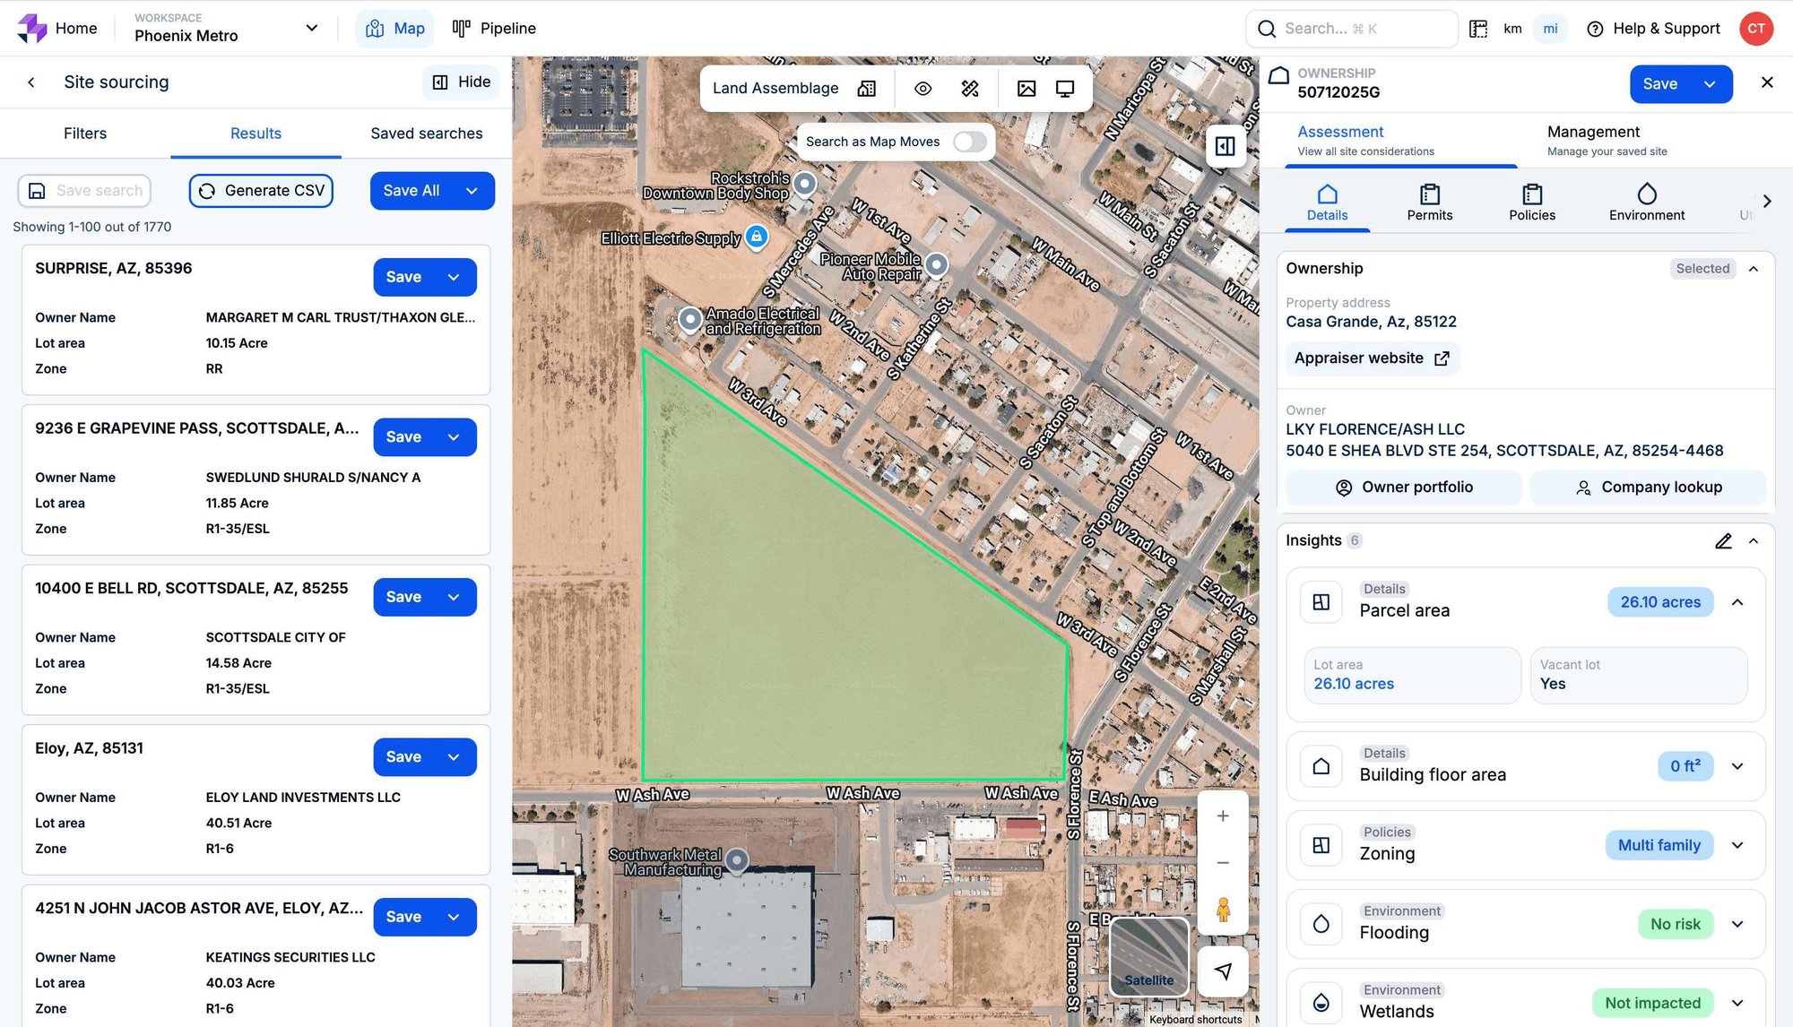Viewport: 1793px width, 1027px height.
Task: Click the monitor presentation icon in map toolbar
Action: pyautogui.click(x=1064, y=88)
